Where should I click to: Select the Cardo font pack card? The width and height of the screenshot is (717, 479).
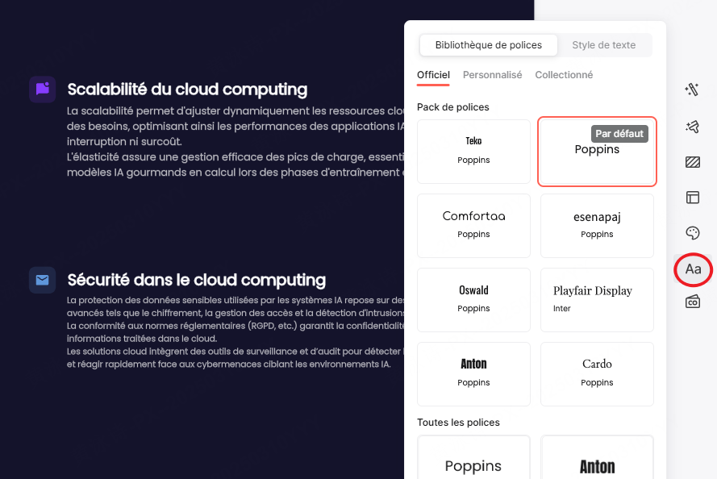click(597, 373)
